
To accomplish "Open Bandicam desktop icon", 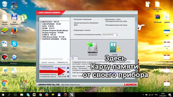I will point(5,58).
